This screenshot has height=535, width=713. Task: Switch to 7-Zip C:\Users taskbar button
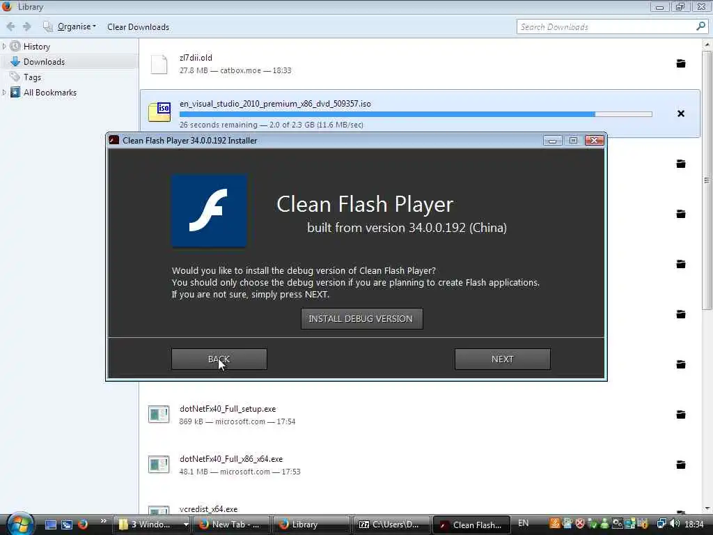point(391,525)
